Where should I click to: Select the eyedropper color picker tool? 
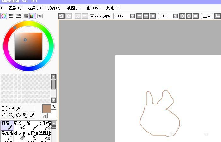pyautogui.click(x=32, y=115)
